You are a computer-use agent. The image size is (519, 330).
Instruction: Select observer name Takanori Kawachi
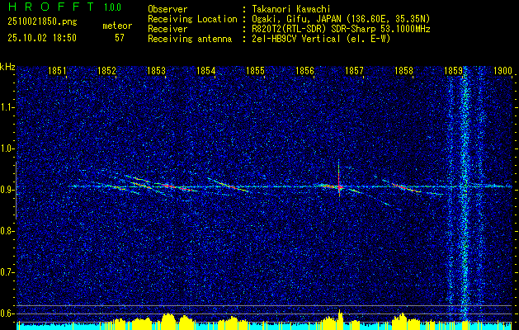tap(291, 9)
